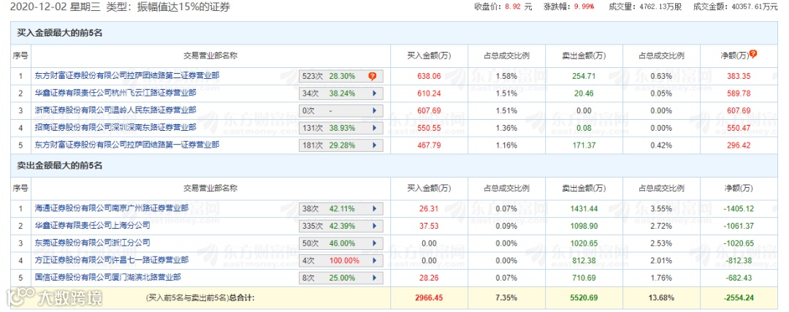Expand the 50次 46.00% stats dropdown

(x=341, y=243)
